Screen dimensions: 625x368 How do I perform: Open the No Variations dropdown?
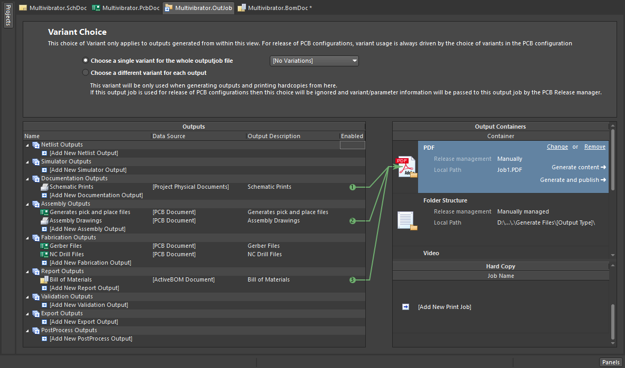pos(314,61)
